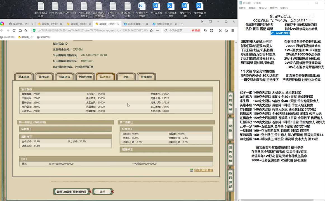Open 足迹 side button
The image size is (325, 201).
[x=230, y=128]
